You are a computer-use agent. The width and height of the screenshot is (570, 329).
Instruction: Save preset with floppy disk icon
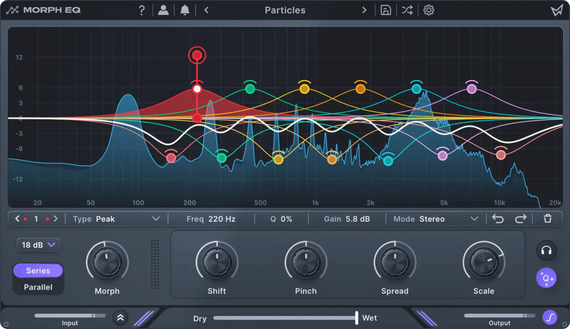coord(386,10)
